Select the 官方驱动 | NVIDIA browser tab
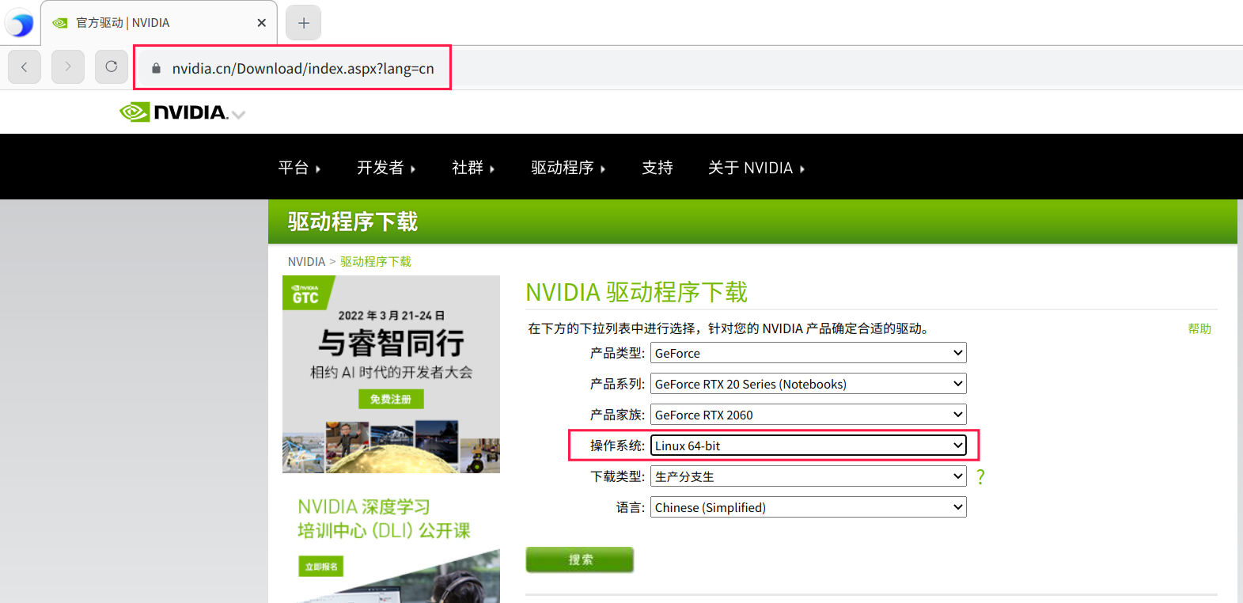1243x603 pixels. pos(158,23)
